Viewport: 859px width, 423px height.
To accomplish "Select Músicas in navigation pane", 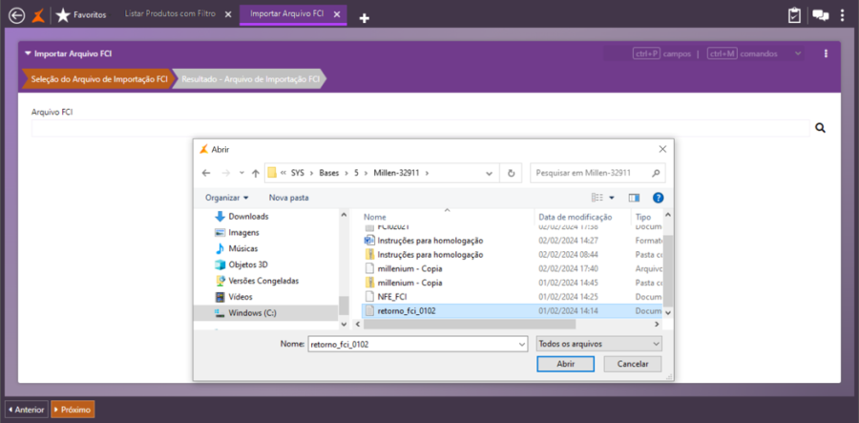I will pos(236,249).
